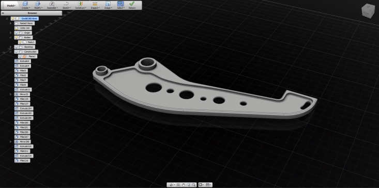Select the Fillet206 feature
The height and width of the screenshot is (188, 379).
22,132
